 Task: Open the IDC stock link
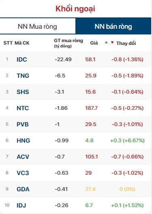click(22, 60)
